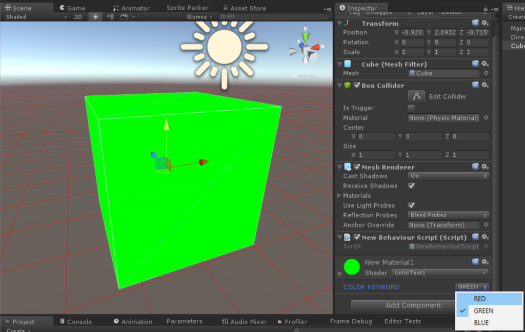Select GREEN from color keyword menu
This screenshot has height=332, width=525.
[x=489, y=310]
